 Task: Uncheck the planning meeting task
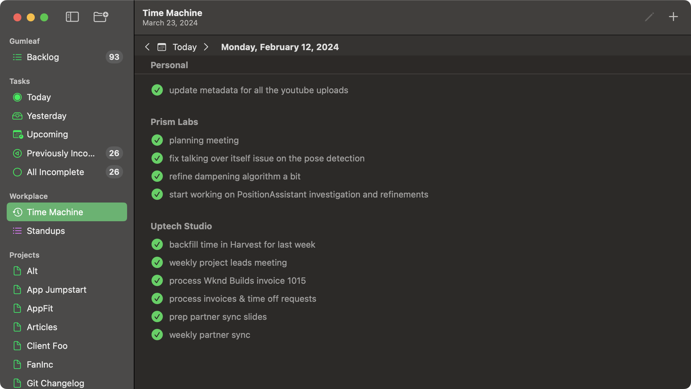[x=157, y=140]
